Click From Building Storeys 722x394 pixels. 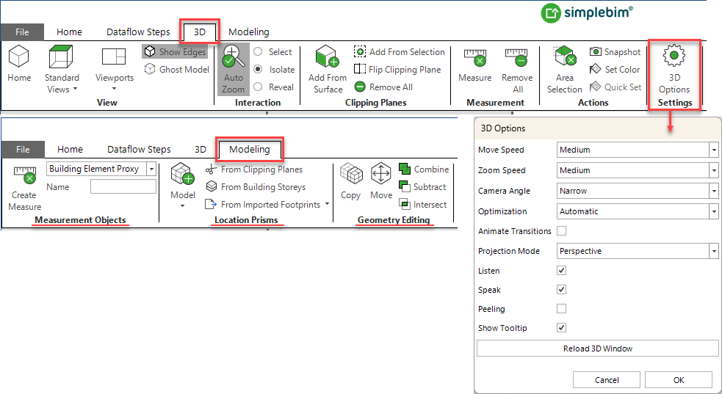(256, 187)
